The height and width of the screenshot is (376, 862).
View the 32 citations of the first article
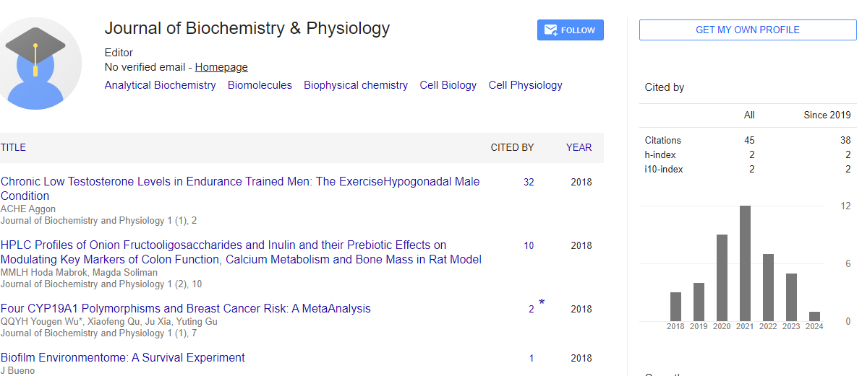point(529,183)
